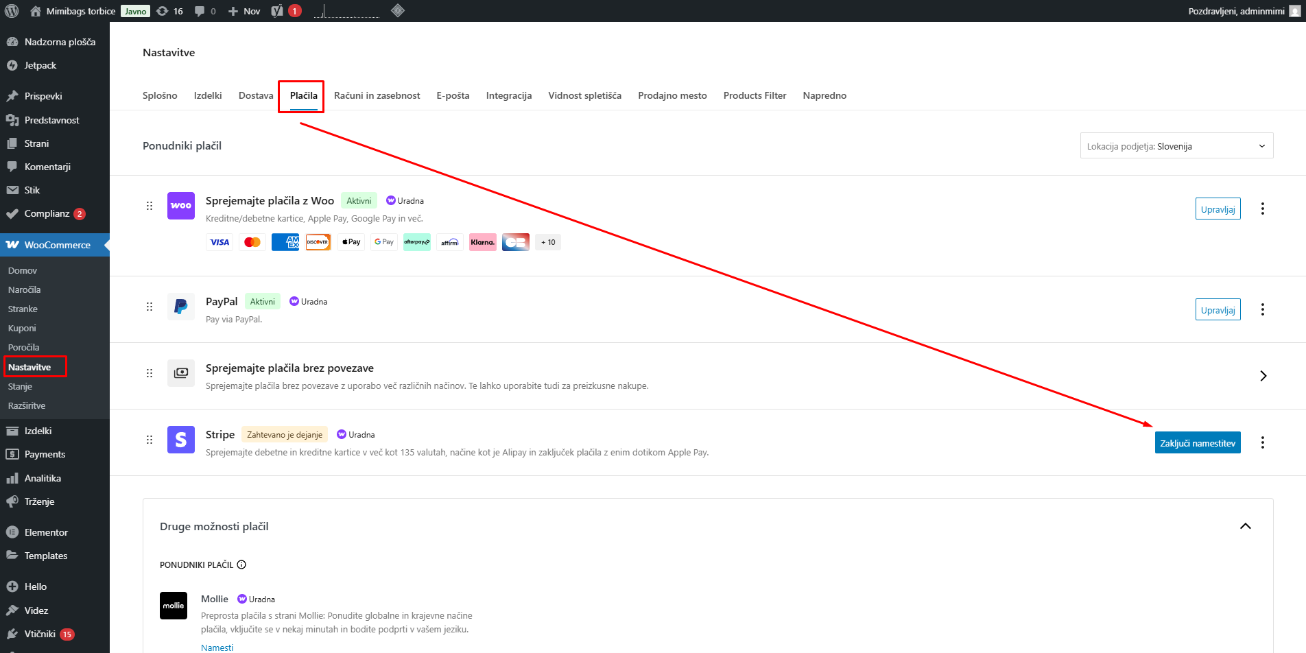The image size is (1306, 653).
Task: Switch to the Integracija tab
Action: click(509, 95)
